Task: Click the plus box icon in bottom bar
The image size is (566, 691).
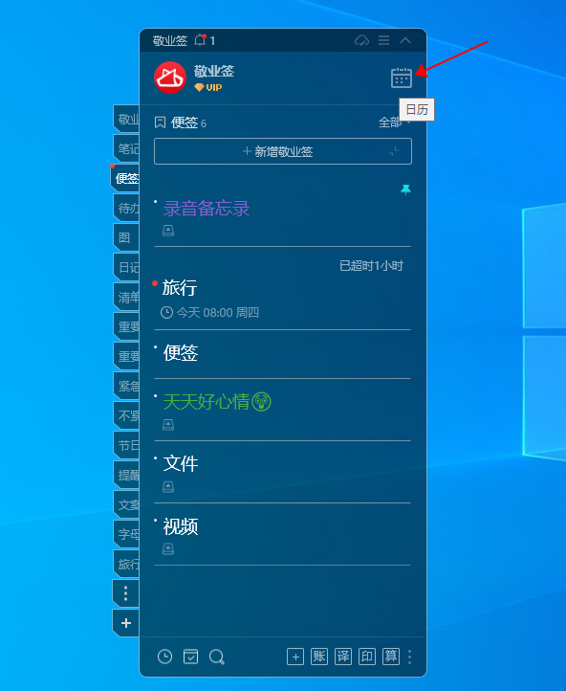Action: click(x=295, y=657)
